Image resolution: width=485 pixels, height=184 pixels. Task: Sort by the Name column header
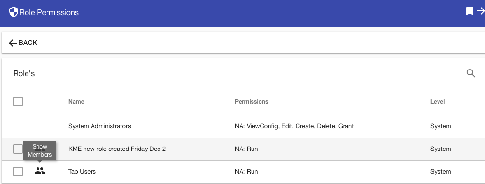click(x=76, y=101)
